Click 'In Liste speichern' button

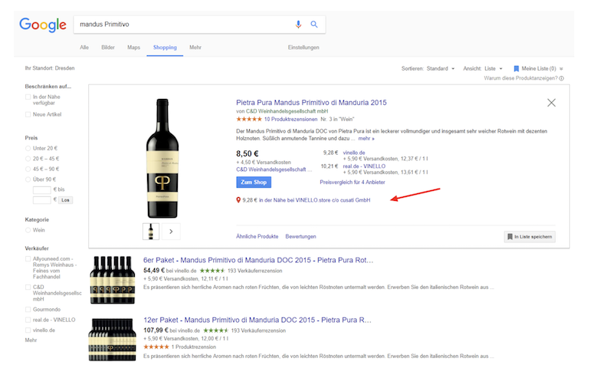click(x=529, y=237)
